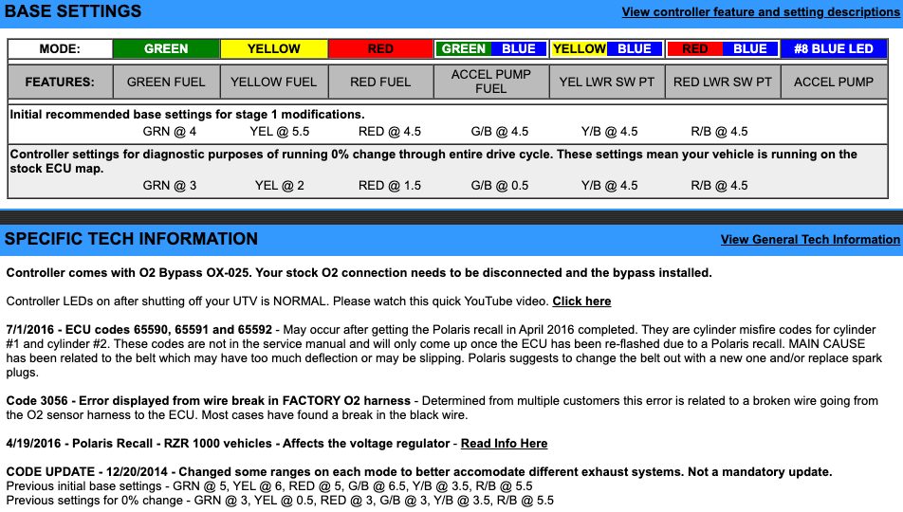This screenshot has width=903, height=512.
Task: Open controller feature and setting descriptions link
Action: (760, 12)
